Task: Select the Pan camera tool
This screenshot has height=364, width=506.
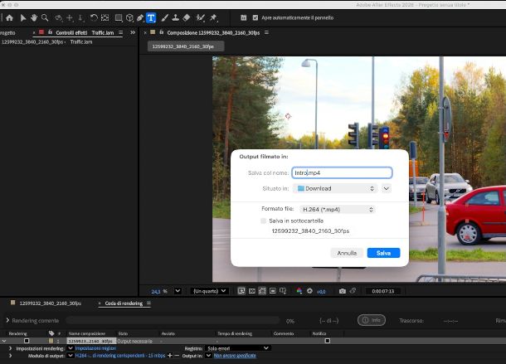Action: click(70, 17)
